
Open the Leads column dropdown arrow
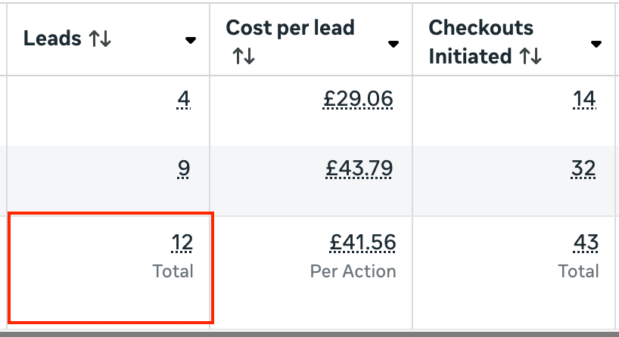pyautogui.click(x=191, y=40)
